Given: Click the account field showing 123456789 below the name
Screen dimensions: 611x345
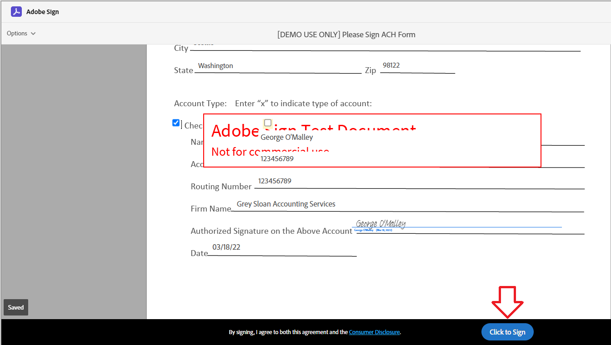Looking at the screenshot, I should point(400,159).
